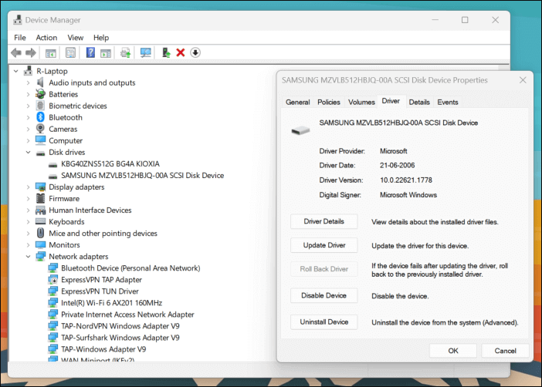Click the Update device driver toolbar icon

click(165, 52)
